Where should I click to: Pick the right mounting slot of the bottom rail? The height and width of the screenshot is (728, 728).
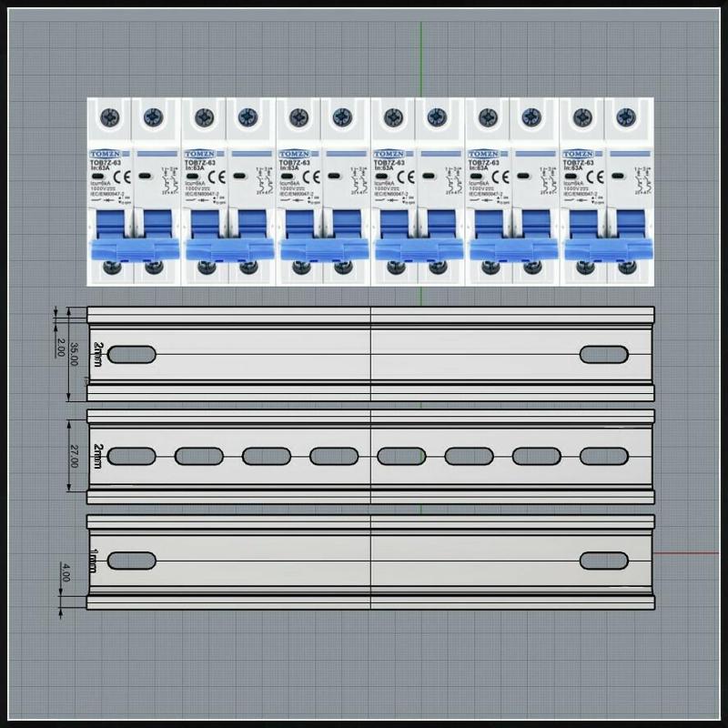click(x=604, y=561)
